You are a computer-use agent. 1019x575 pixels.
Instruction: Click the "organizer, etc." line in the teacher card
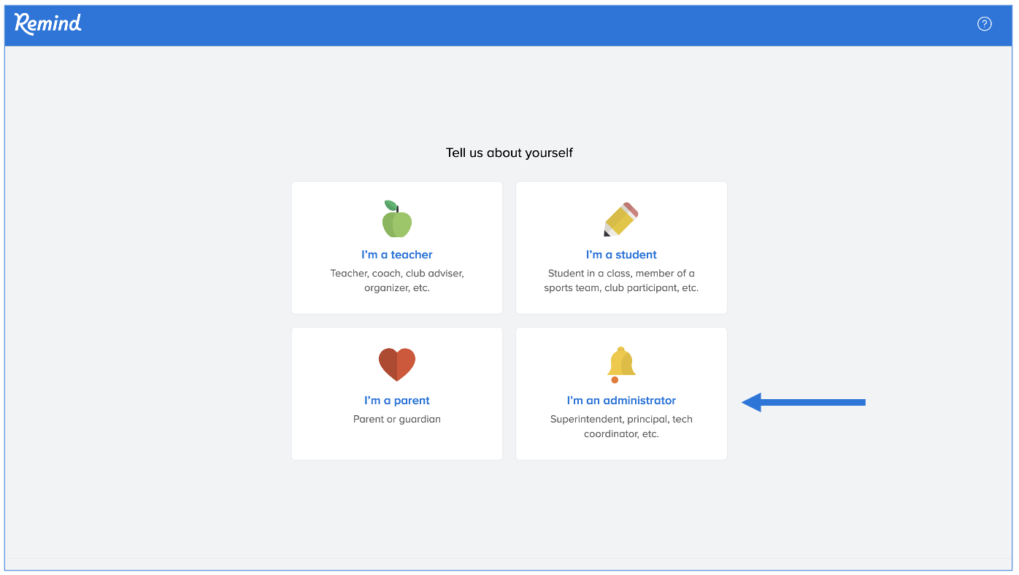click(x=397, y=288)
